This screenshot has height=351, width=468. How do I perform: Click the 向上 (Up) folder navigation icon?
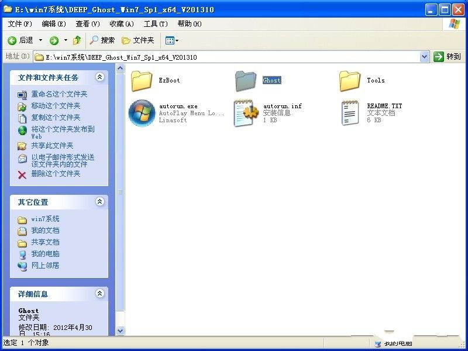77,40
